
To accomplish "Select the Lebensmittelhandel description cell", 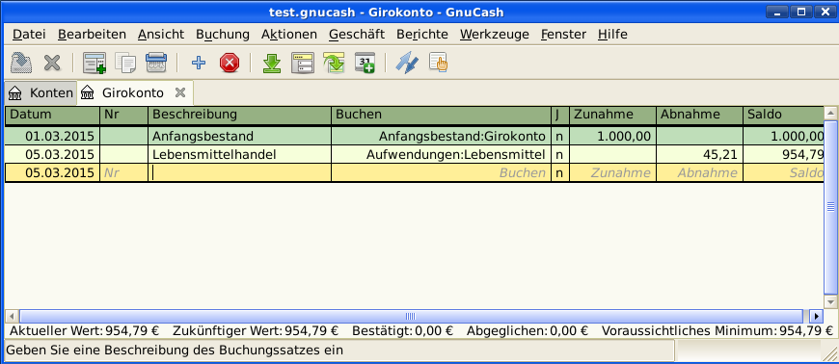I will (x=240, y=155).
